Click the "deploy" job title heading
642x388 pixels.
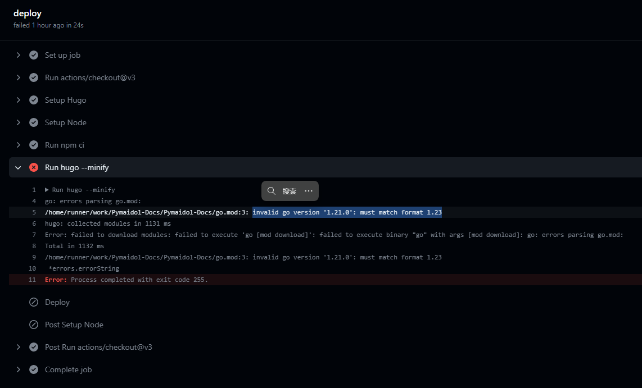point(28,13)
